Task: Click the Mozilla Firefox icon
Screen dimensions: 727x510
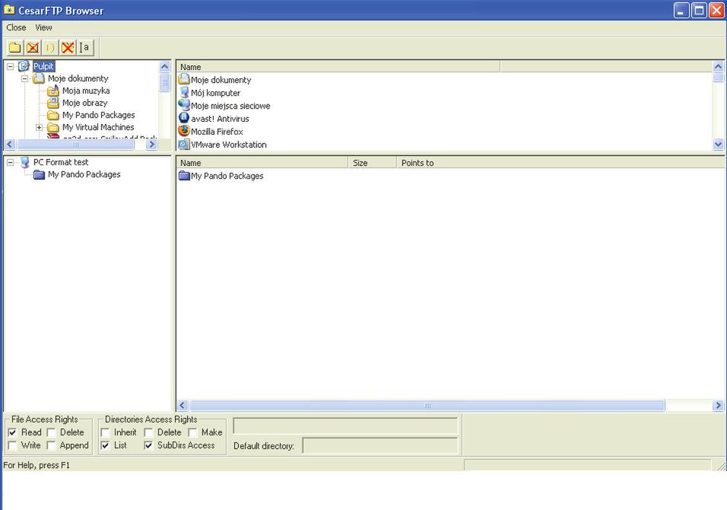Action: (x=184, y=132)
